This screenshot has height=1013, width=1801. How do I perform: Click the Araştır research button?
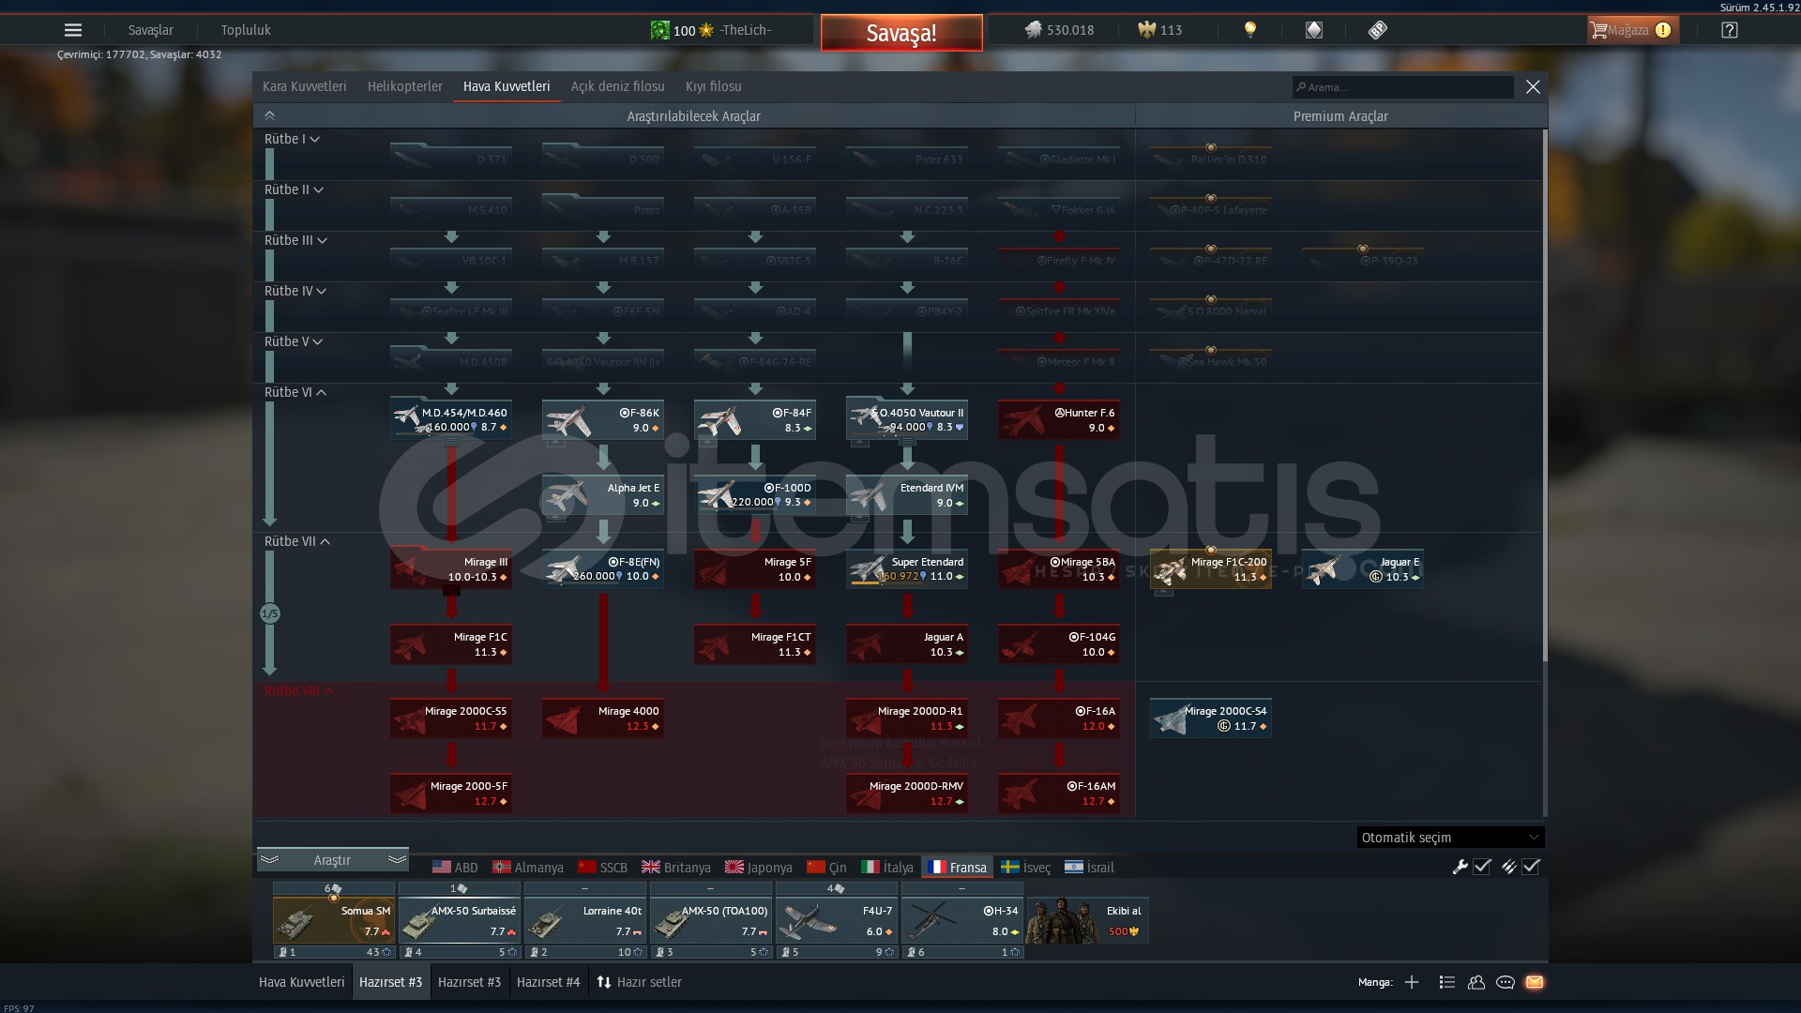pos(332,860)
